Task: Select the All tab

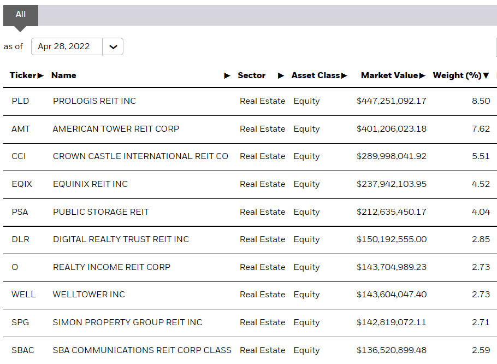Action: pos(21,15)
